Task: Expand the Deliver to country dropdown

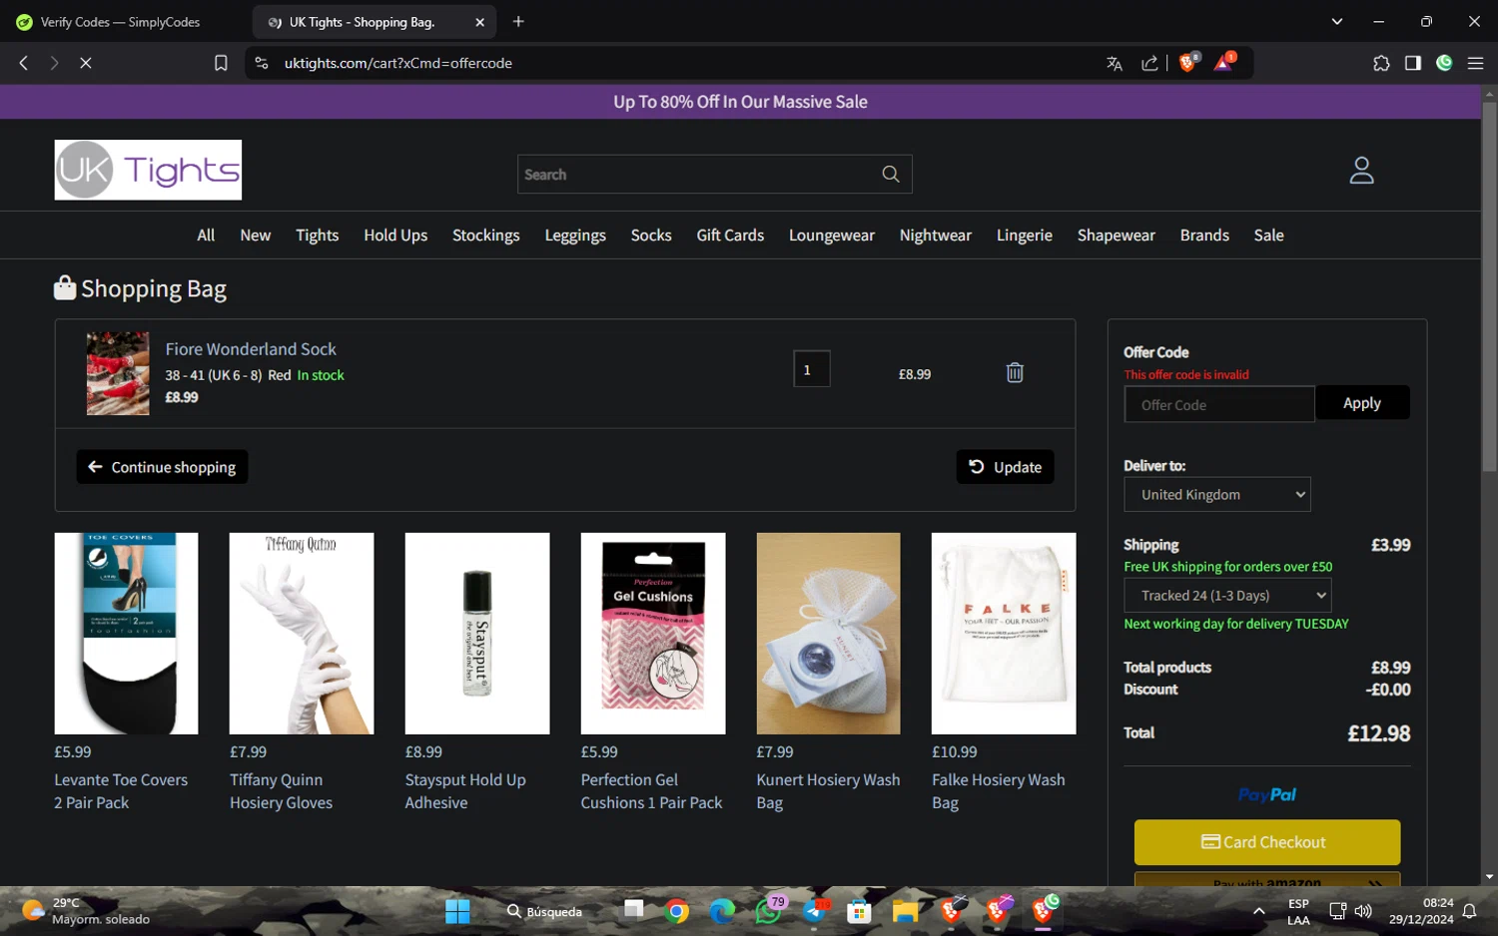Action: click(1217, 494)
